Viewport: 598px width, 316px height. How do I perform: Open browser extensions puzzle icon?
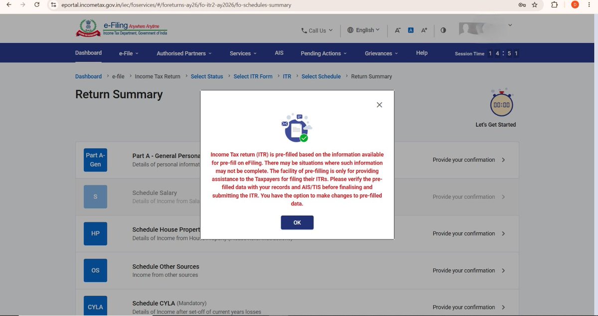(555, 5)
